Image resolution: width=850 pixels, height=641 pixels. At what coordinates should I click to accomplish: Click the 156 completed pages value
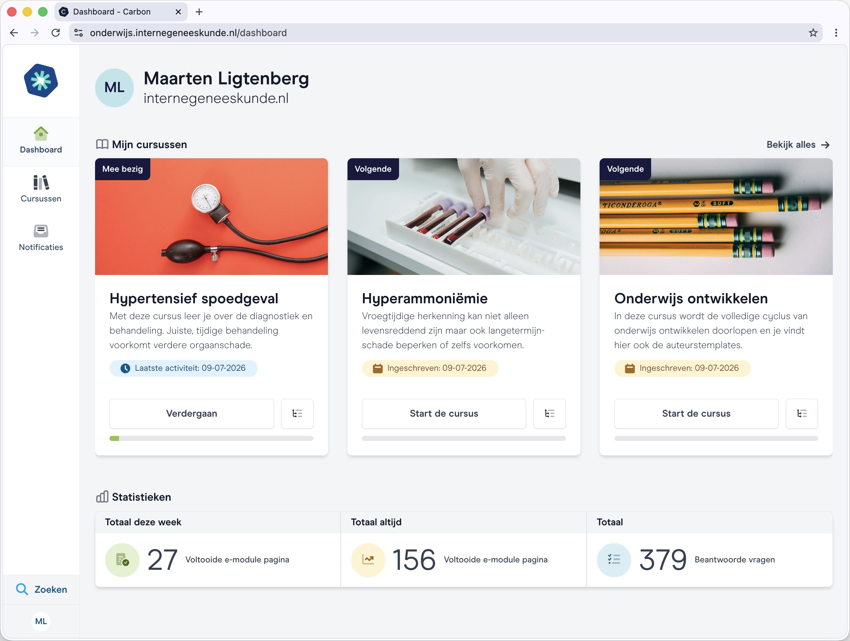coord(414,560)
